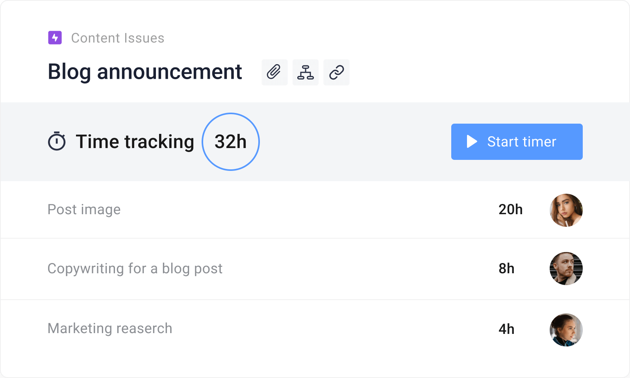Screen dimensions: 630x378
Task: Select the Marketing reaserch subtask
Action: [x=109, y=328]
